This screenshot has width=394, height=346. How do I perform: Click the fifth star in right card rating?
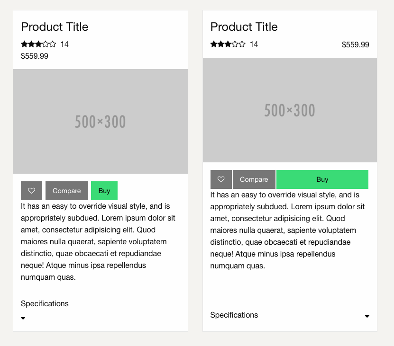point(242,44)
